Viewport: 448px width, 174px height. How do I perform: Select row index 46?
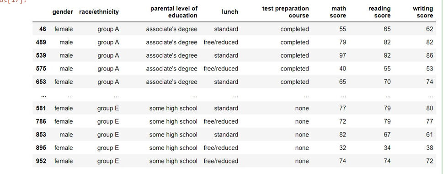point(43,29)
